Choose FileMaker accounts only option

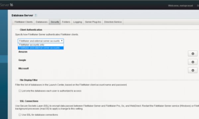(41, 45)
